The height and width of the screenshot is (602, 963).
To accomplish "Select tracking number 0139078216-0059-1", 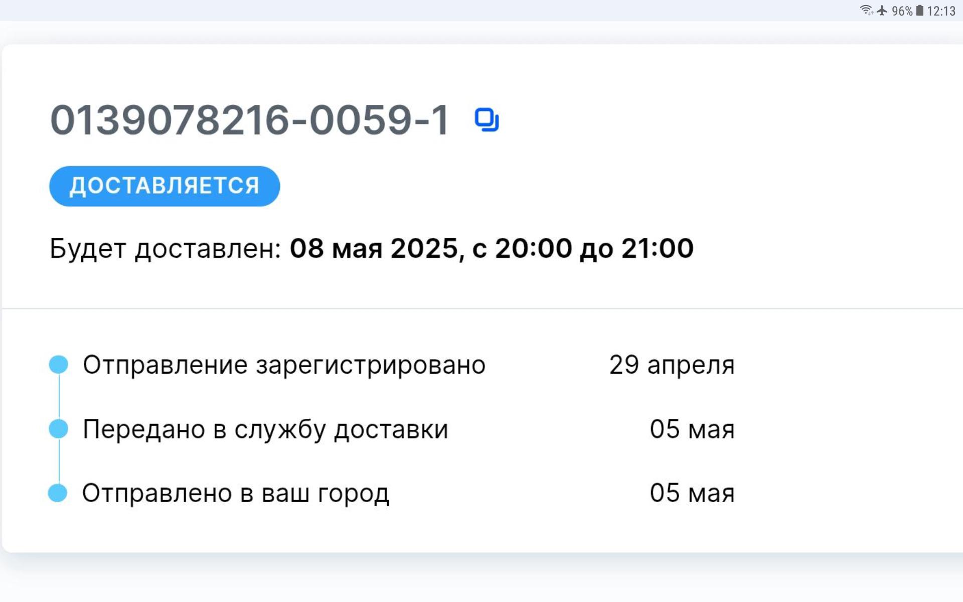I will point(249,120).
